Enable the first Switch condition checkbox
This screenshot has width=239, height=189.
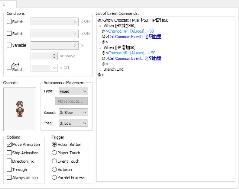click(x=9, y=22)
